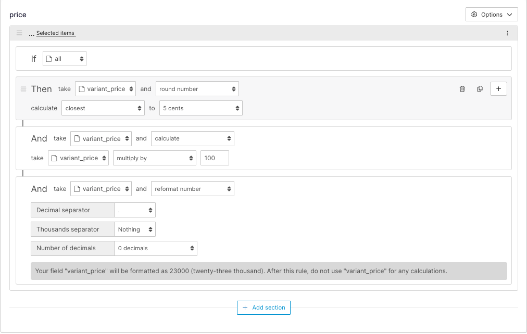The height and width of the screenshot is (334, 527).
Task: Open the Options menu
Action: click(x=492, y=15)
